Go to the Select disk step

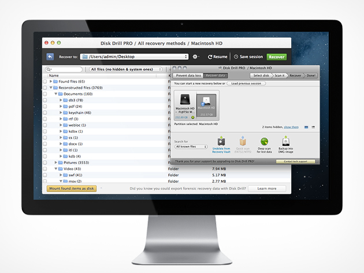261,76
